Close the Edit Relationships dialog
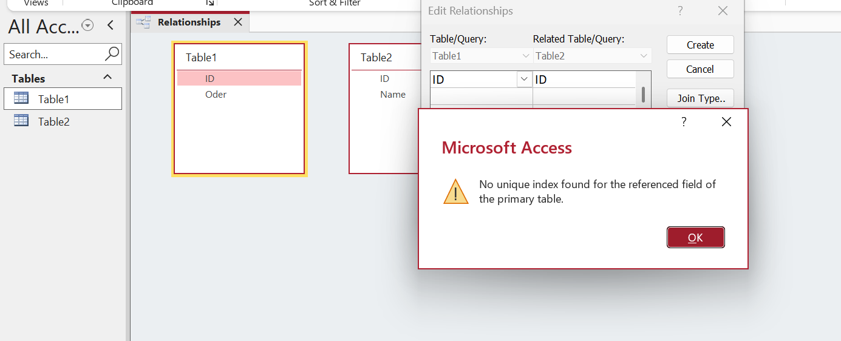Screen dimensions: 841x341 point(723,11)
